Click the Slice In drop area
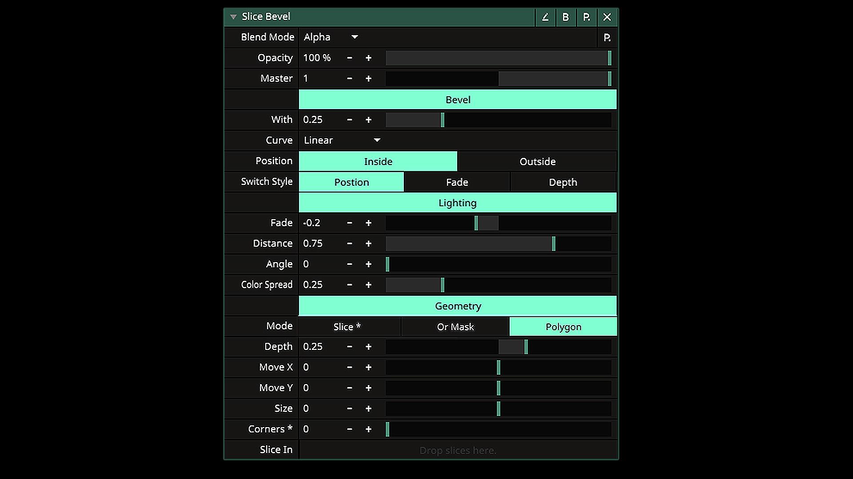 (458, 450)
